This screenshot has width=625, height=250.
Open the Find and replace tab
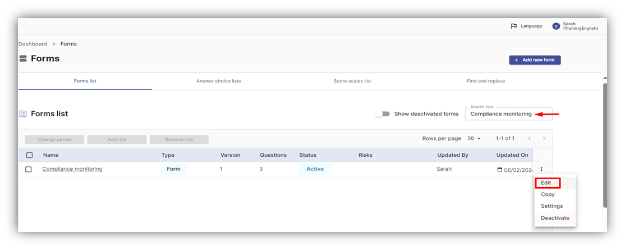(x=485, y=81)
